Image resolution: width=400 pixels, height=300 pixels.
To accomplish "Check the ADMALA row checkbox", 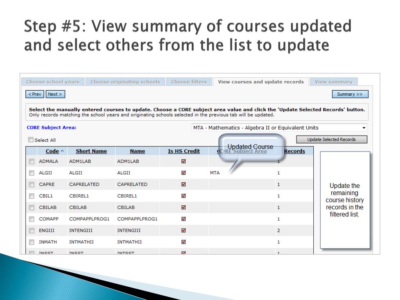I will tap(32, 161).
